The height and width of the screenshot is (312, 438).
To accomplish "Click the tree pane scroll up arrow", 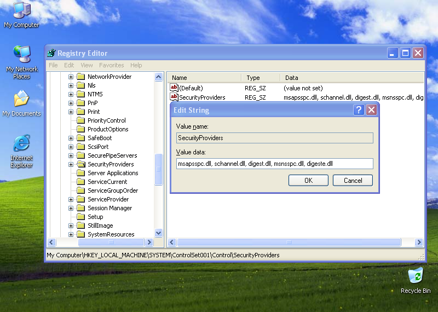I will 158,77.
